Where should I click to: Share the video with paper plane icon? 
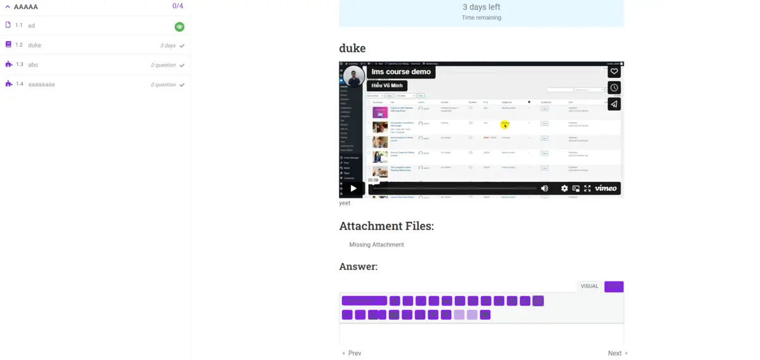click(614, 104)
